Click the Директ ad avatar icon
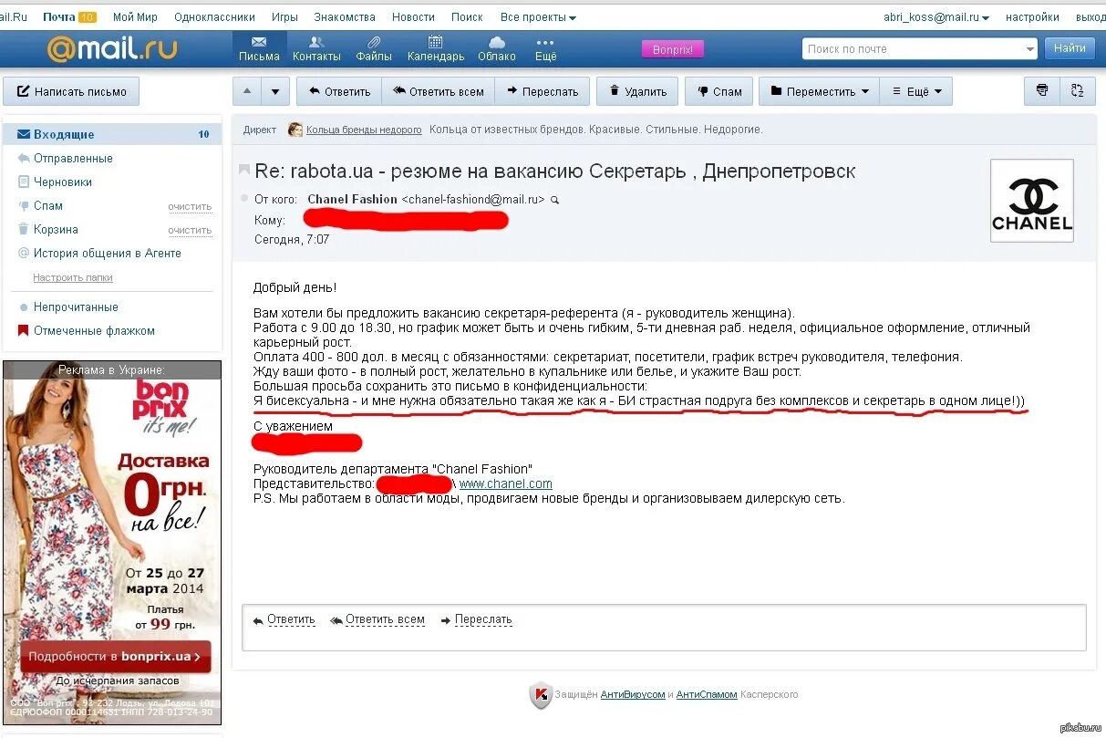This screenshot has height=738, width=1106. coord(295,130)
